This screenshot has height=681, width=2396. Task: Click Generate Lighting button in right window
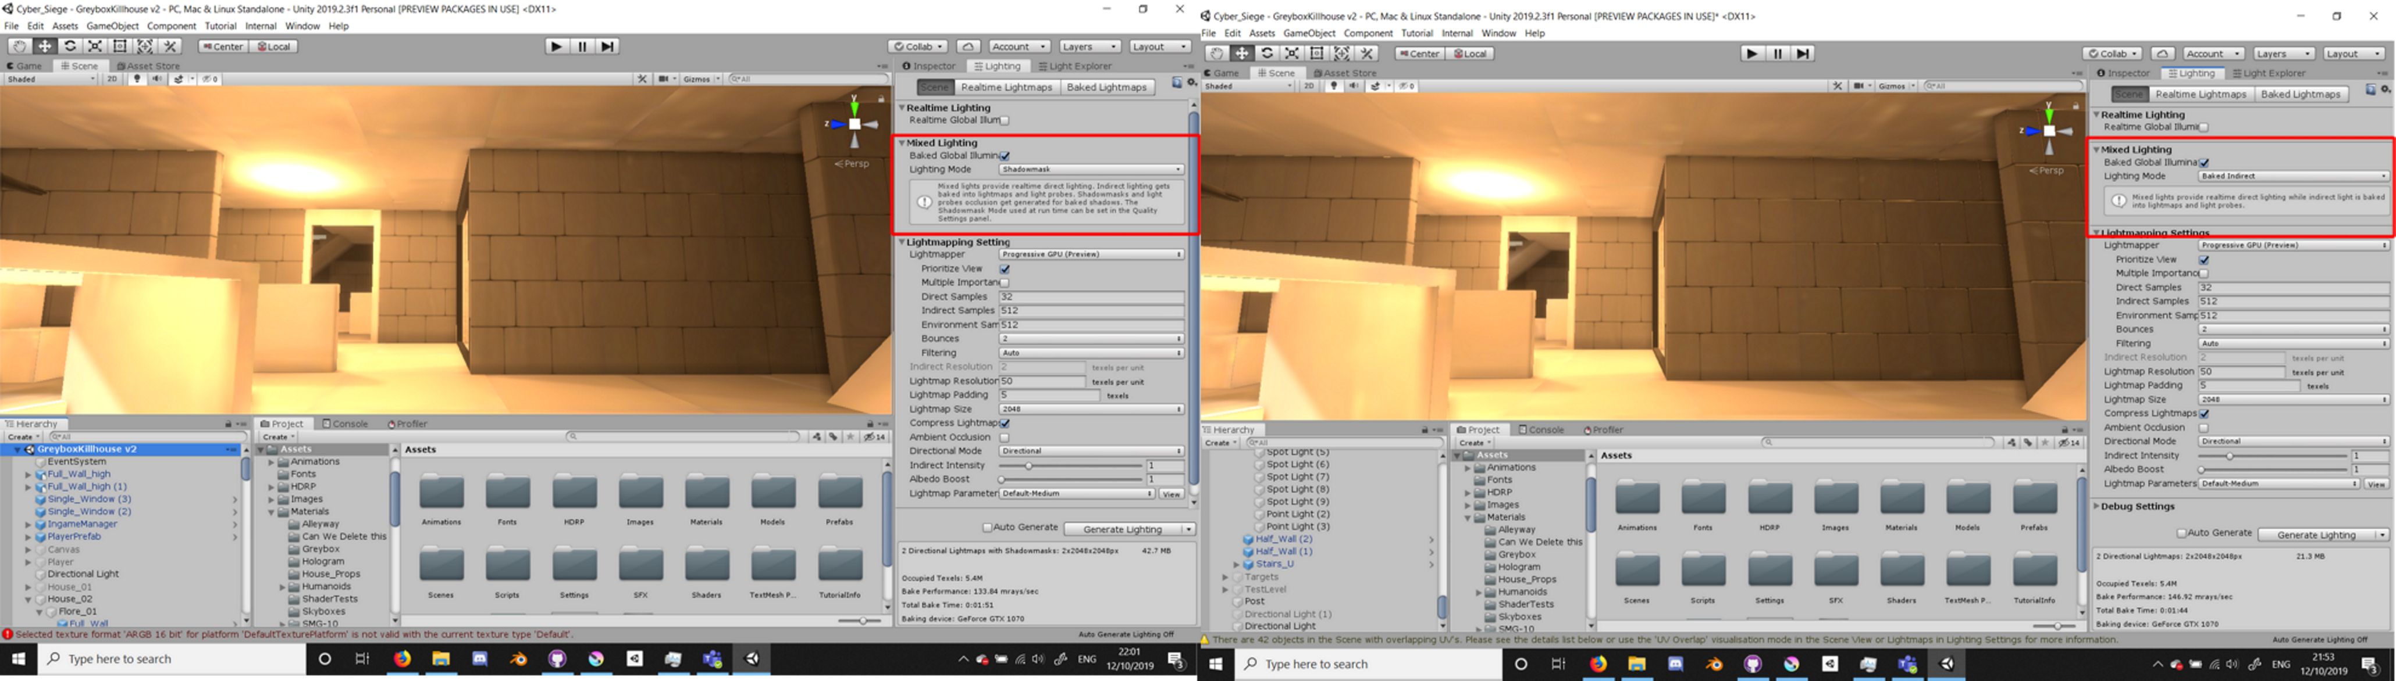(x=2316, y=534)
